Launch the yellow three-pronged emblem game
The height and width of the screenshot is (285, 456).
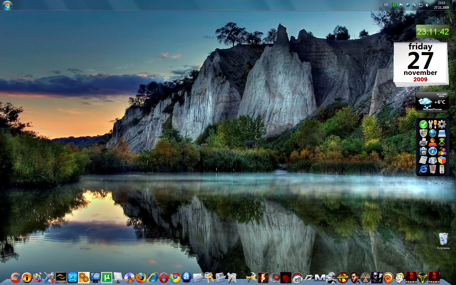(x=422, y=278)
